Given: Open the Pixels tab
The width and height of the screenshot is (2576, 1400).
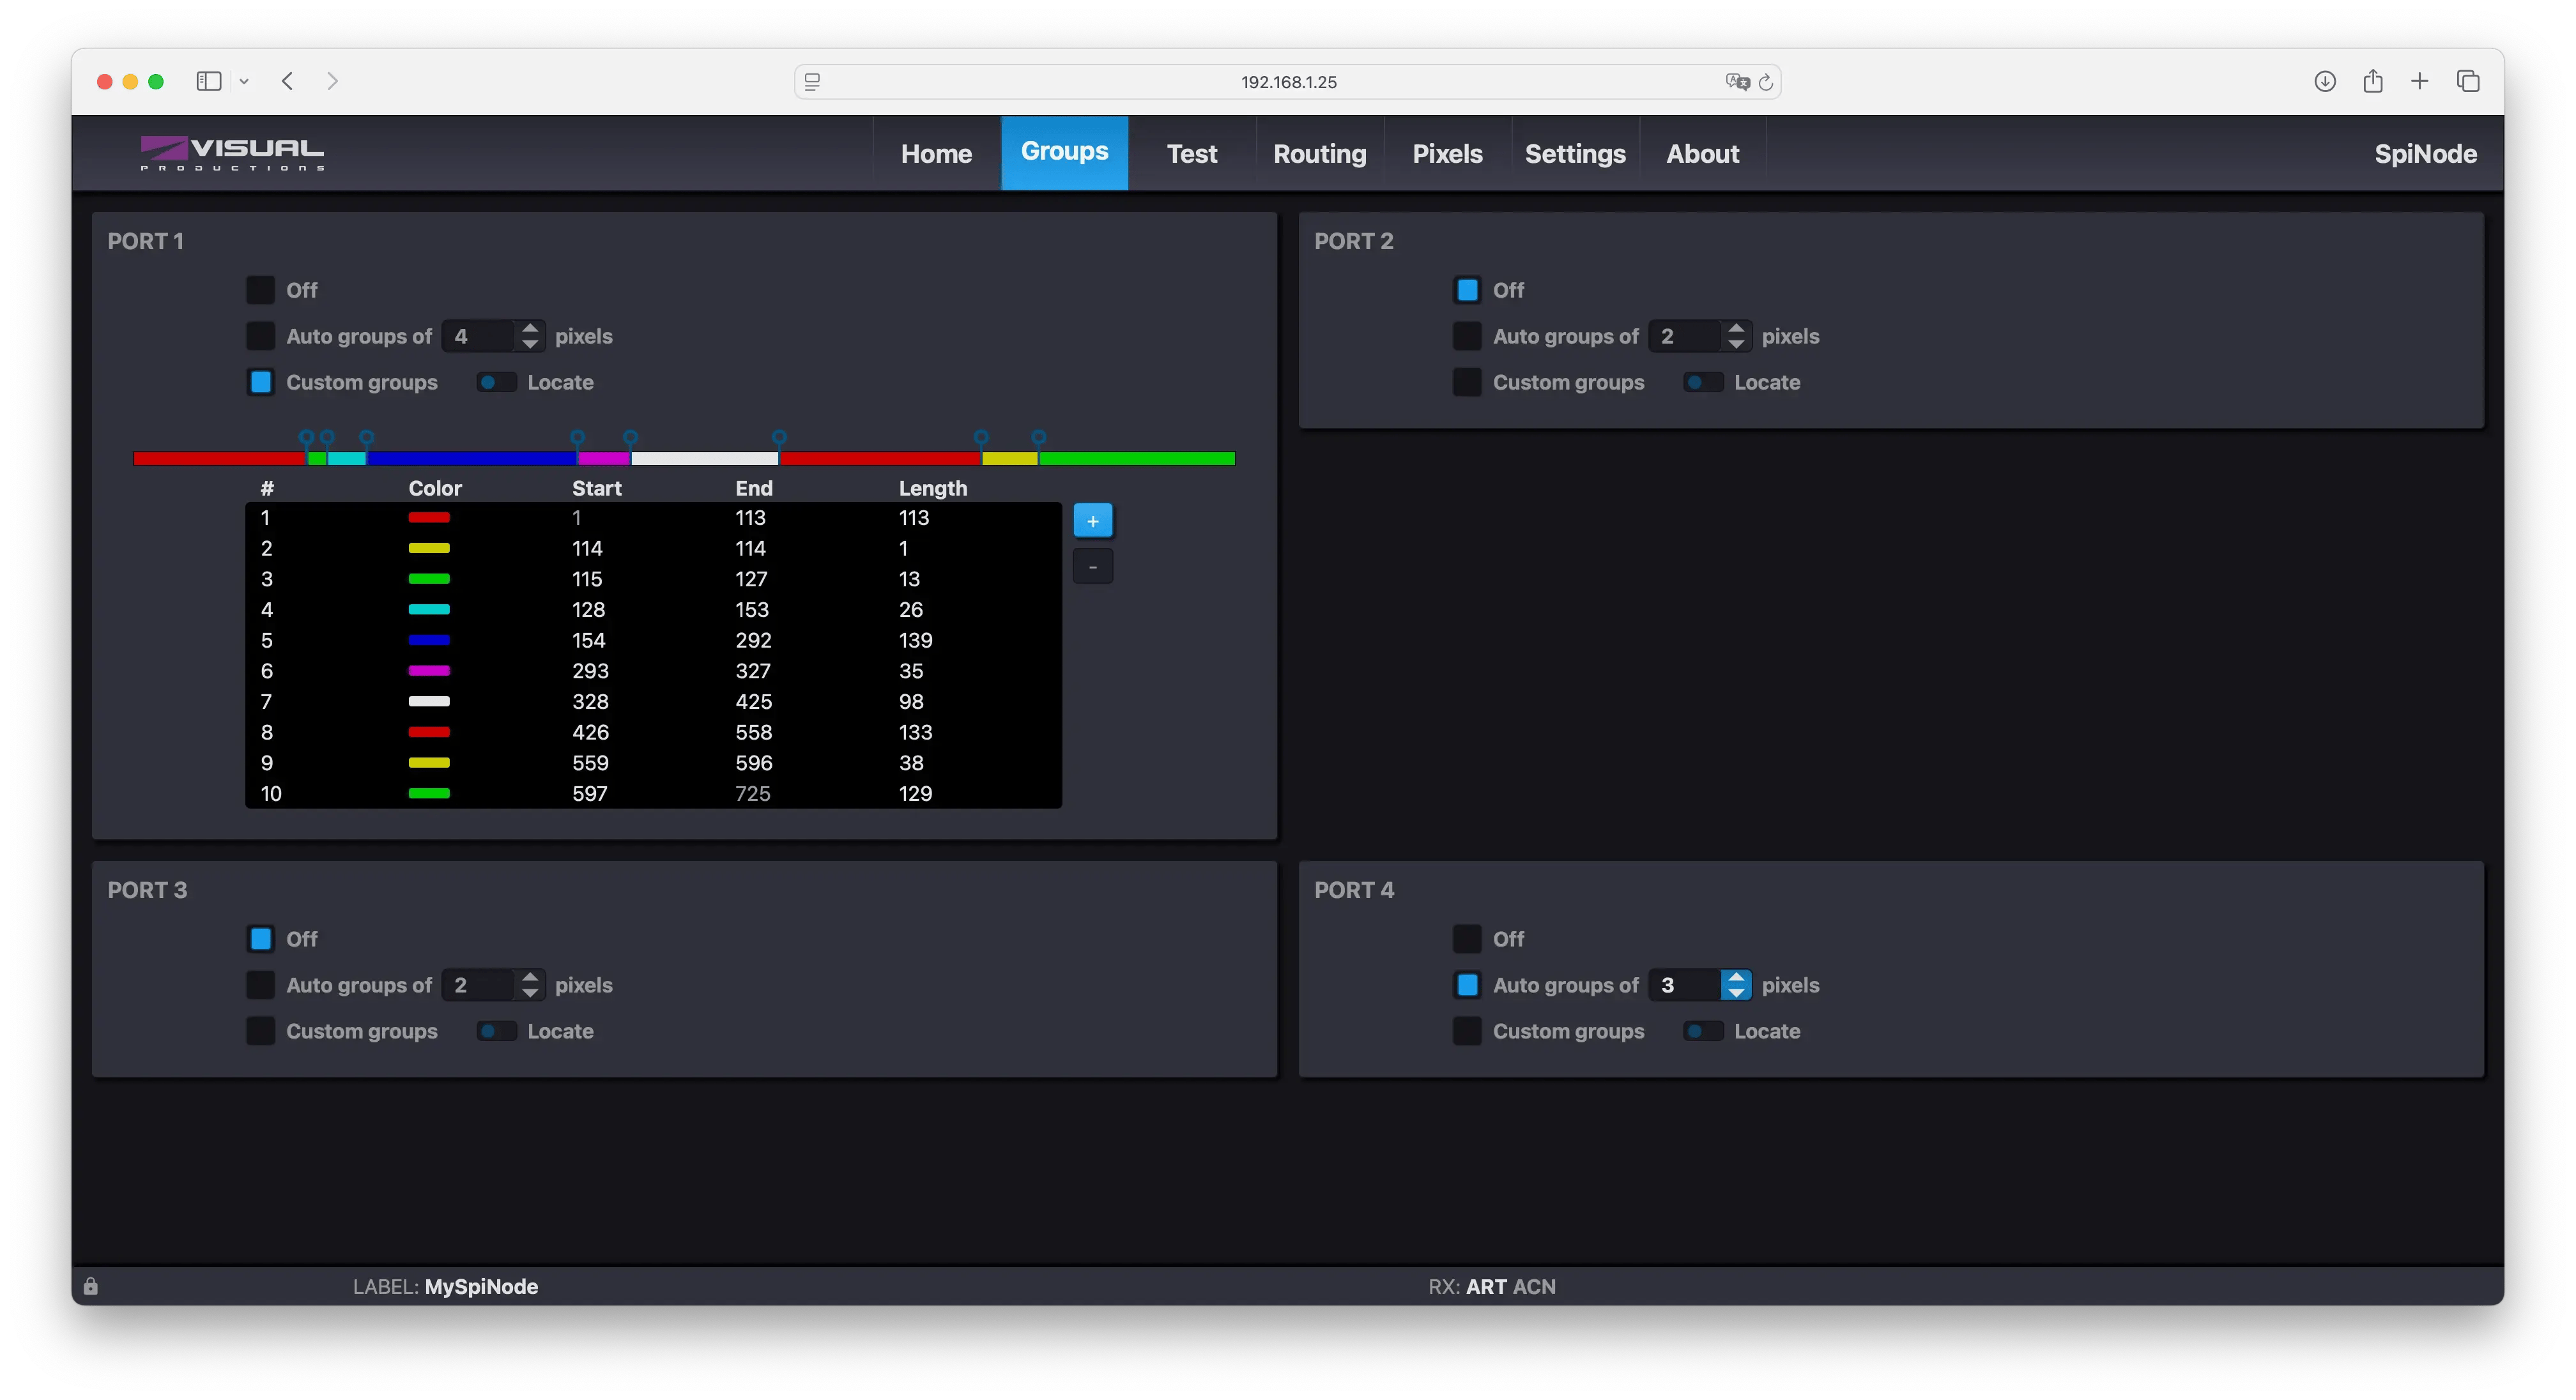Looking at the screenshot, I should (x=1447, y=154).
